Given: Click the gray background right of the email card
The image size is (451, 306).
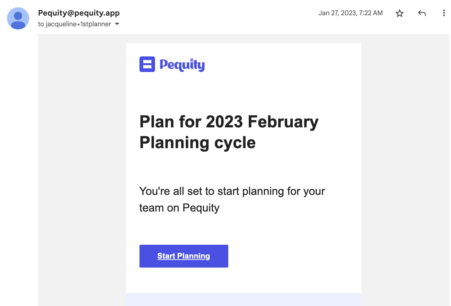Looking at the screenshot, I should tap(405, 170).
